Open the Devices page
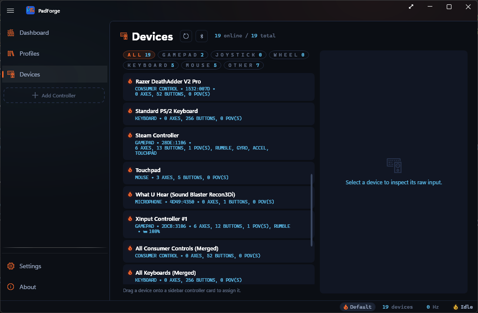The image size is (478, 313). point(55,74)
